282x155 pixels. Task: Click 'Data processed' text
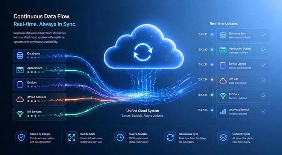(237, 83)
